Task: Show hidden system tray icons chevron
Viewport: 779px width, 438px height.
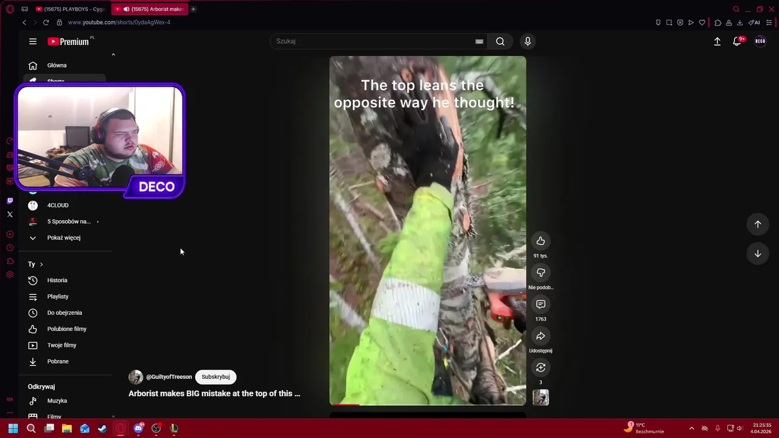Action: 691,428
